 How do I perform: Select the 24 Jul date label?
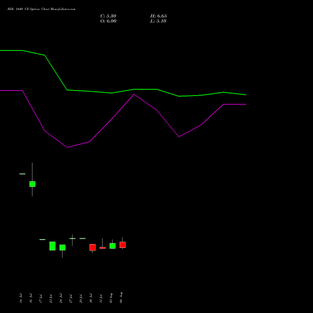[61, 298]
